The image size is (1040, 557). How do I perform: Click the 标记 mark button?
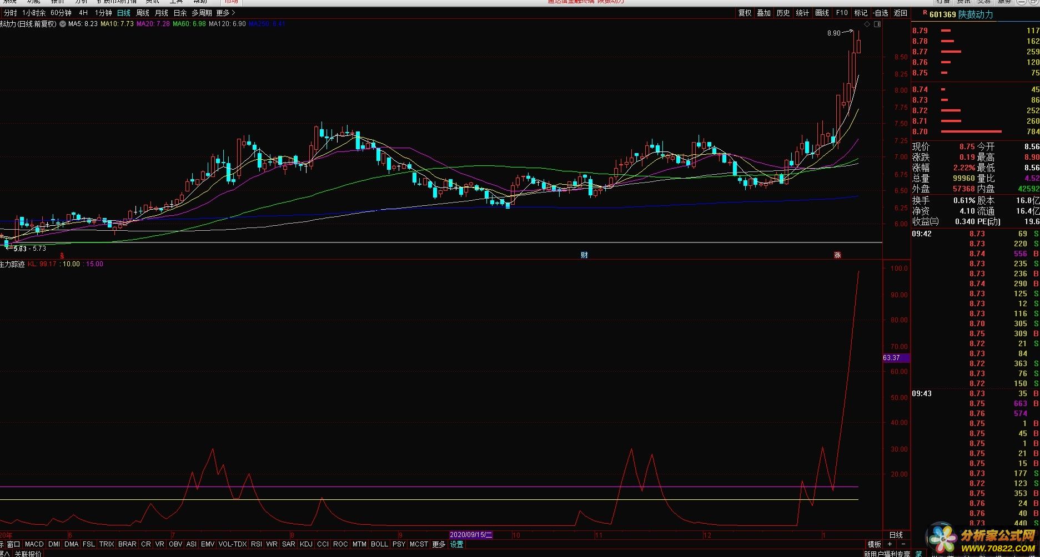click(861, 13)
